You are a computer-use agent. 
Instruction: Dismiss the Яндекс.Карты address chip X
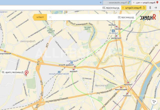coord(123,8)
